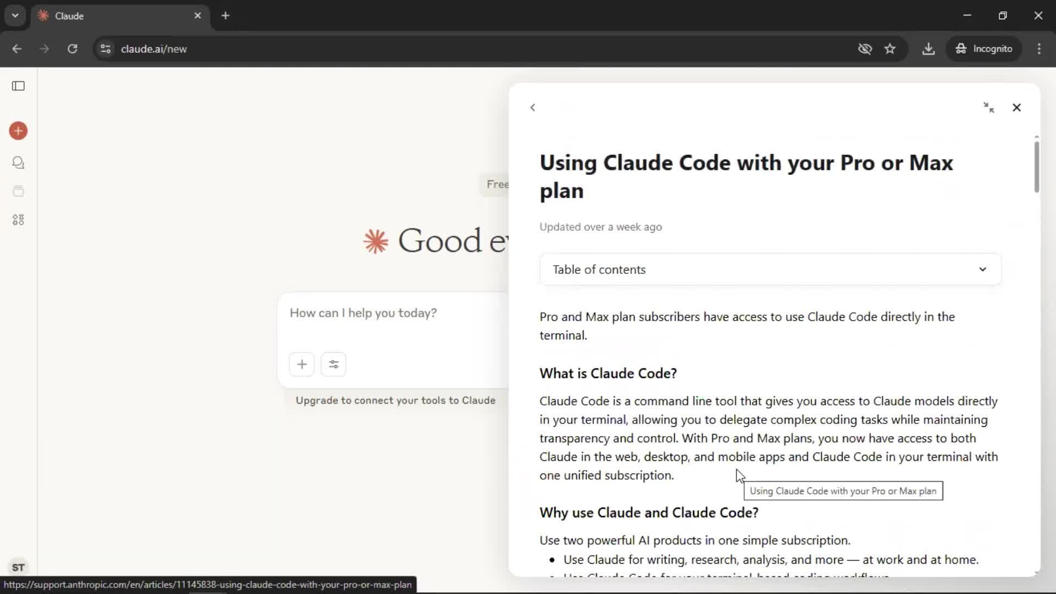
Task: Click the browser back arrow
Action: 17,49
